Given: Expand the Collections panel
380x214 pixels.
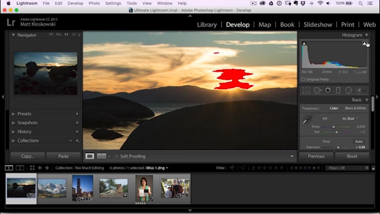Looking at the screenshot, I should tap(14, 141).
